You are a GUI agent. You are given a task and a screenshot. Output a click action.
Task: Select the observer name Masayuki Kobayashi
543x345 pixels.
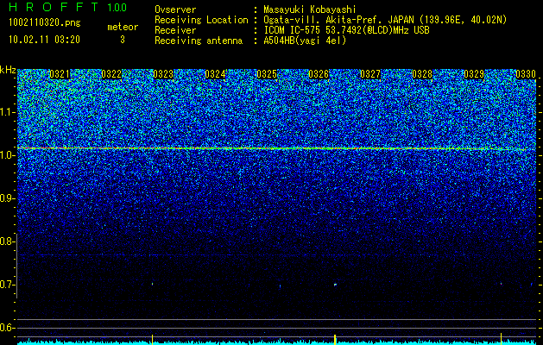(x=310, y=9)
